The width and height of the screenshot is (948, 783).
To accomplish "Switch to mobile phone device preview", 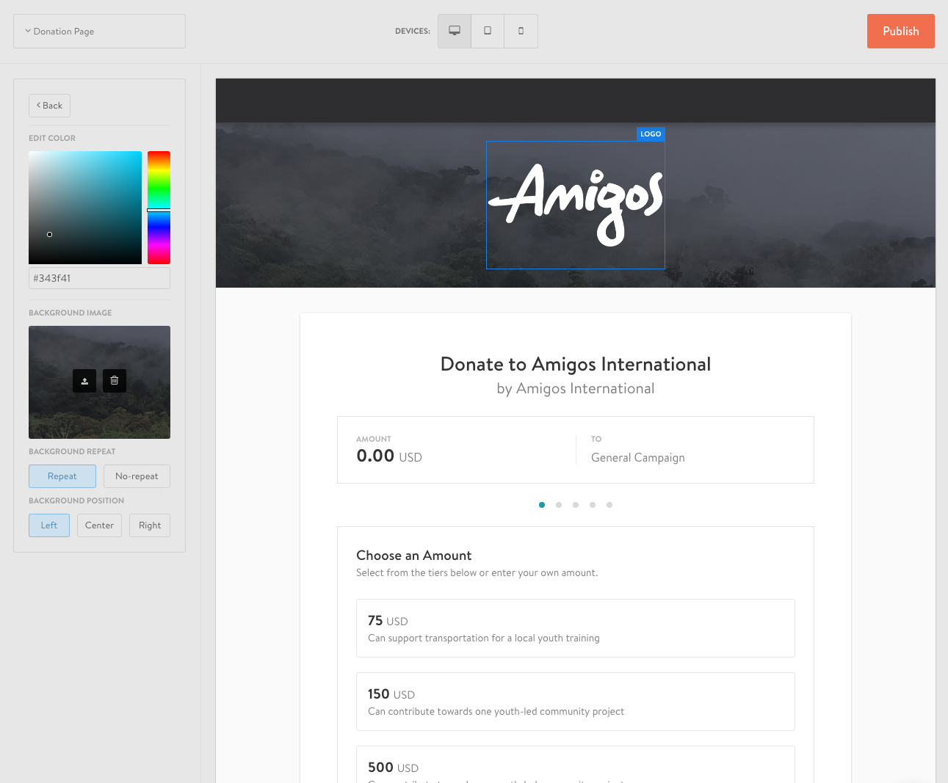I will click(521, 31).
